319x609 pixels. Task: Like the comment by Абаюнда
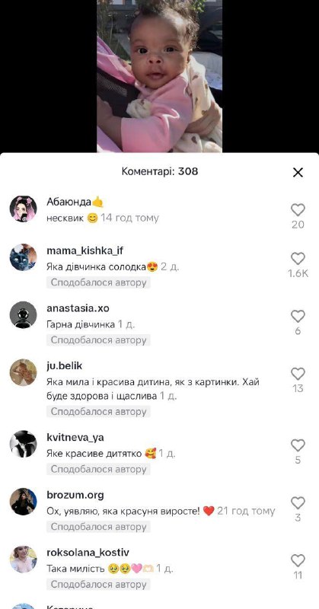pyautogui.click(x=298, y=210)
